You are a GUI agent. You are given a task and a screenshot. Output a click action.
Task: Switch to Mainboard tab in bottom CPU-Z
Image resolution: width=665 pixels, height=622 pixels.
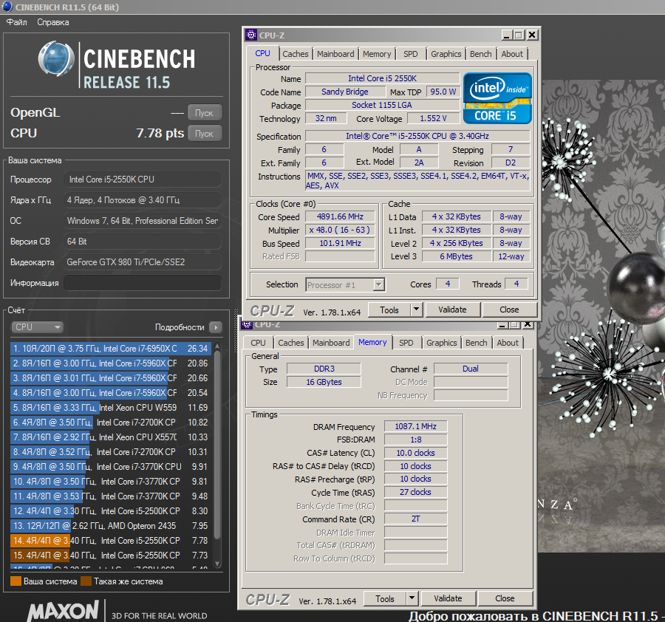331,343
